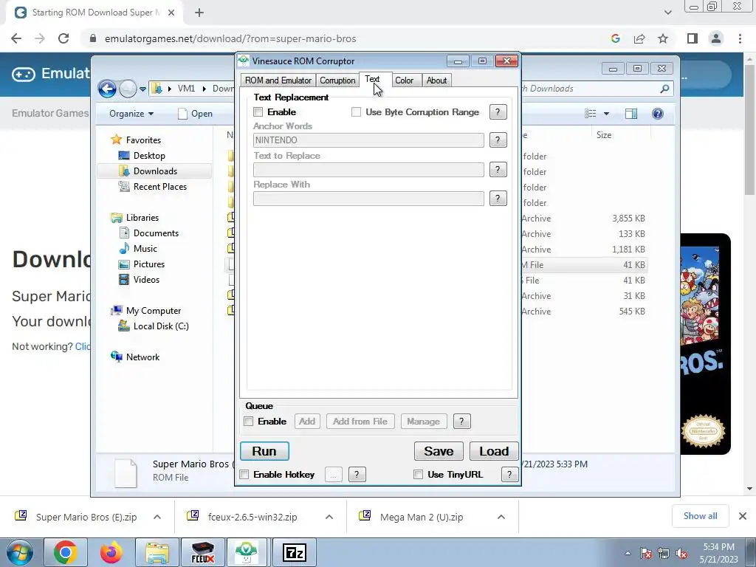Image resolution: width=756 pixels, height=567 pixels.
Task: Expand options for fceux-2.6.5-win32.zip download
Action: coord(329,517)
